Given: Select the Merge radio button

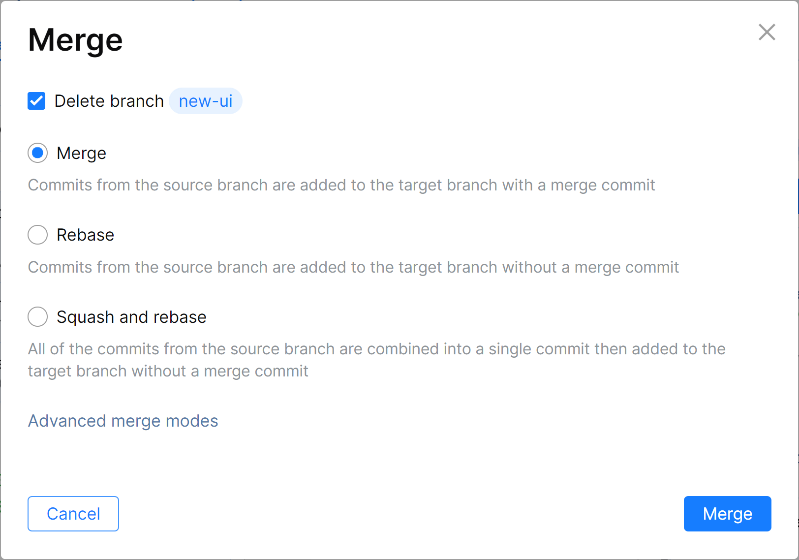Looking at the screenshot, I should click(38, 153).
